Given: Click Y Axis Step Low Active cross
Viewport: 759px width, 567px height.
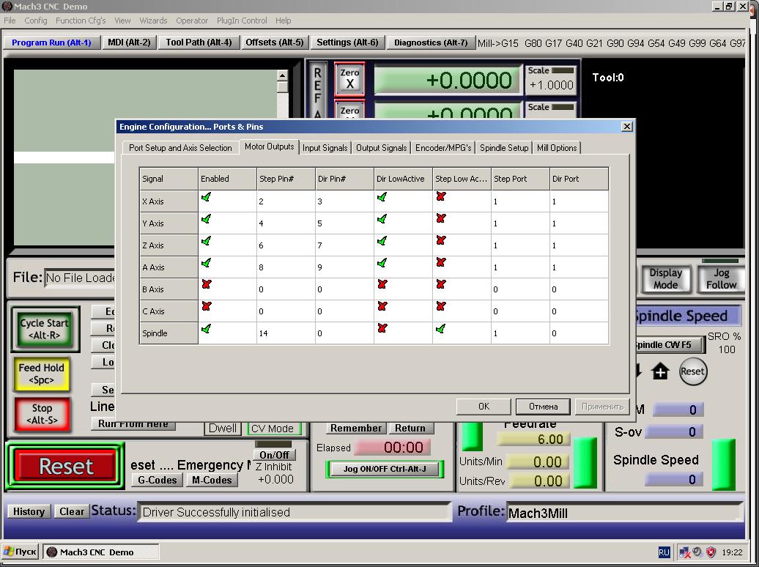Looking at the screenshot, I should point(440,218).
